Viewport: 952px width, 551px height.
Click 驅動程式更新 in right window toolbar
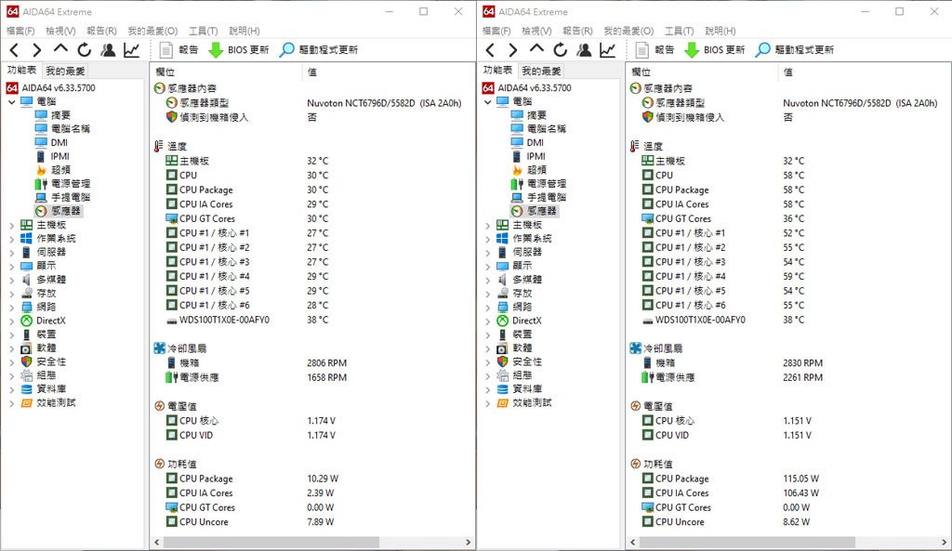click(795, 50)
